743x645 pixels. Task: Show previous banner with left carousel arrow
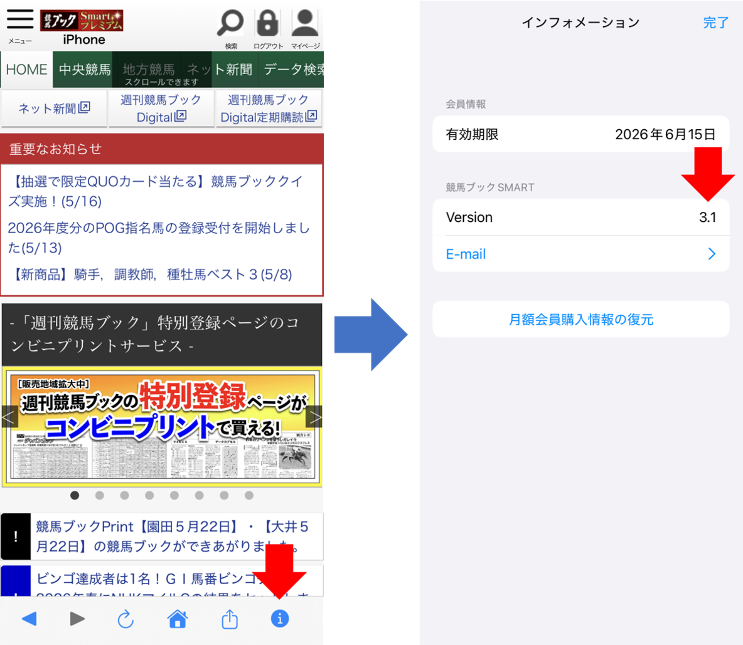9,417
